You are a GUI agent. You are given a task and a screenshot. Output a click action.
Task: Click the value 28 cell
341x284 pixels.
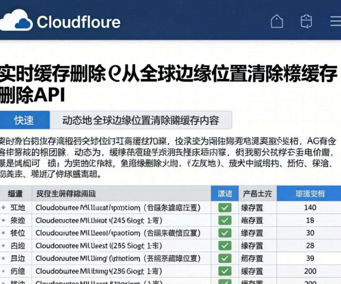[x=310, y=246]
